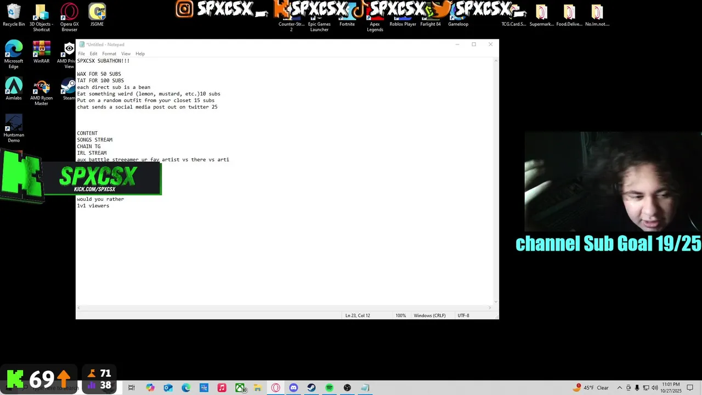Open the notification center icon

coord(690,388)
